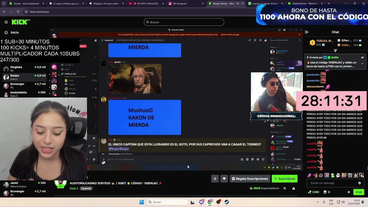368x207 pixels.
Task: Open Brunenger channel under Benjaz in sidebar
Action: (x=24, y=85)
